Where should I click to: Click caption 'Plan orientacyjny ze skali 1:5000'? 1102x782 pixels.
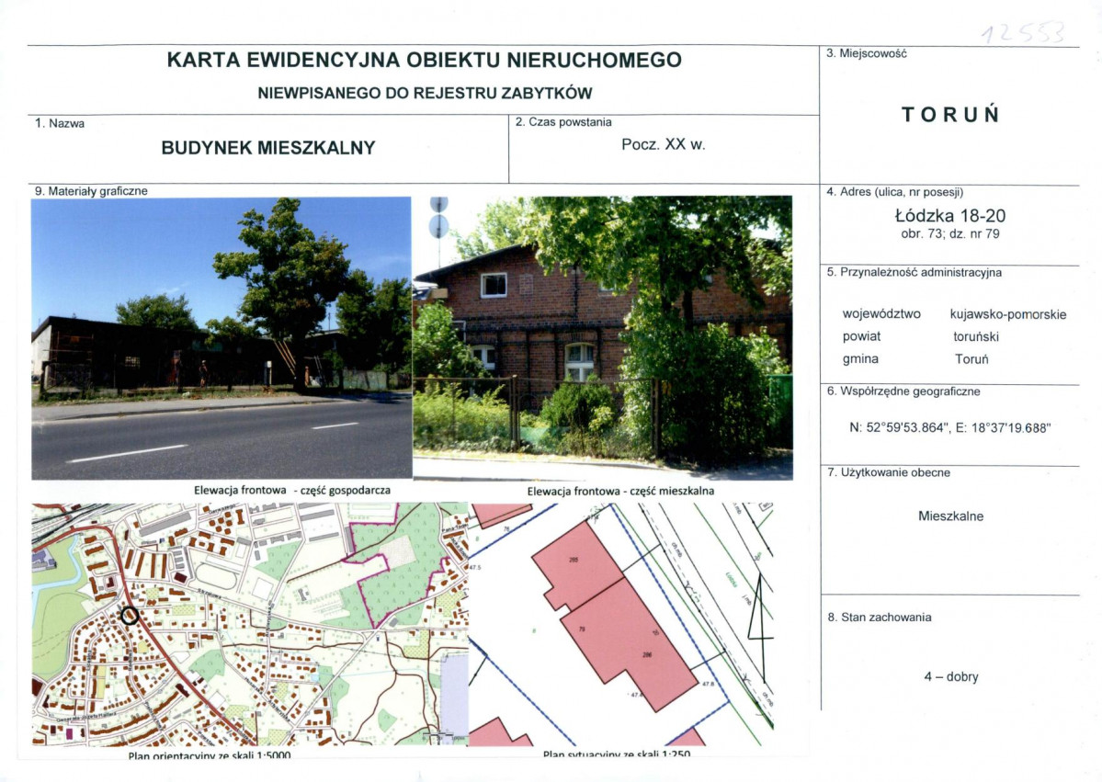point(209,755)
